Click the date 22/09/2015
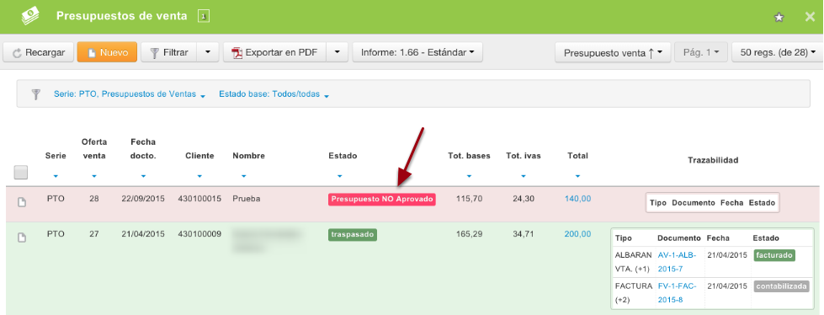This screenshot has width=824, height=315. [x=143, y=199]
